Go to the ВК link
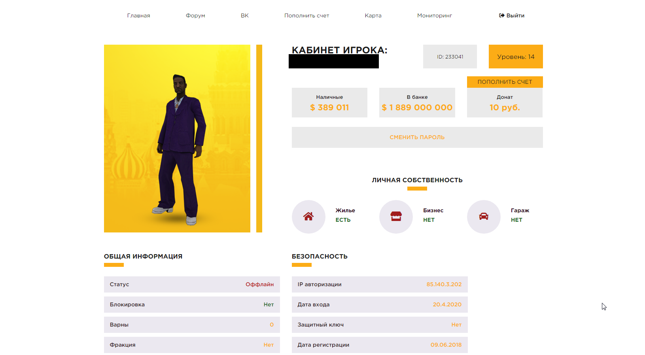 245,15
